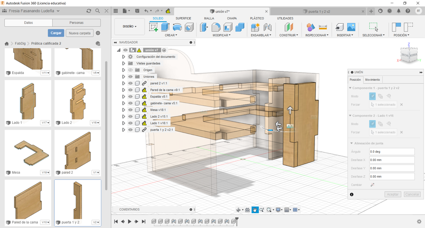Image resolution: width=425 pixels, height=228 pixels.
Task: Click the Insert Canvas image icon
Action: [x=351, y=27]
